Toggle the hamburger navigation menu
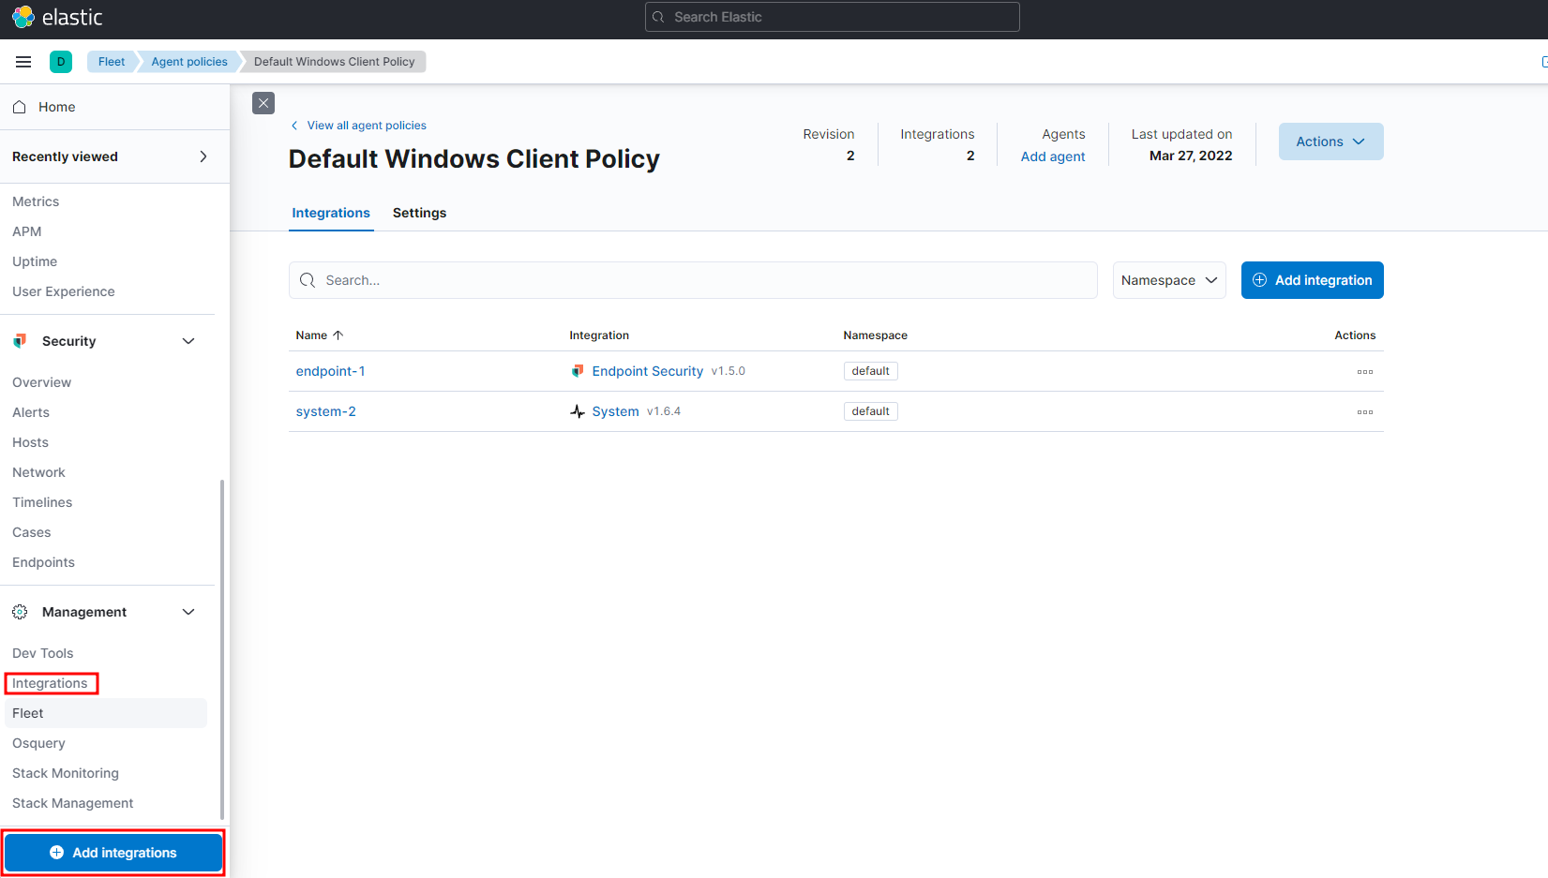Image resolution: width=1548 pixels, height=878 pixels. point(23,62)
